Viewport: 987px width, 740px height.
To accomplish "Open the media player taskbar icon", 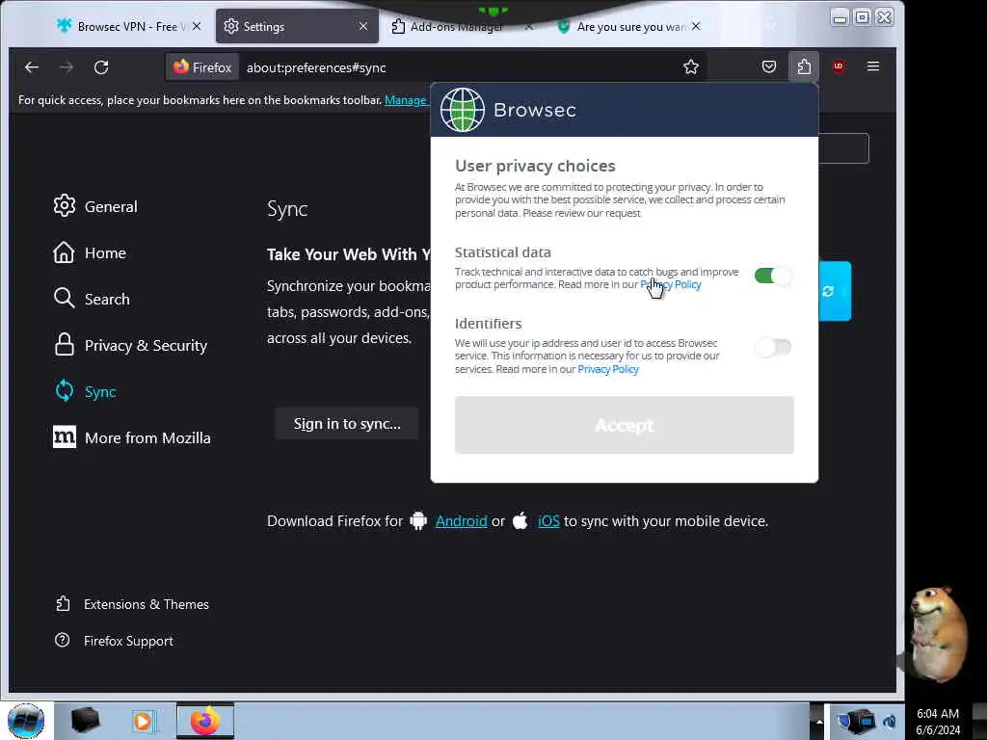I will [143, 721].
